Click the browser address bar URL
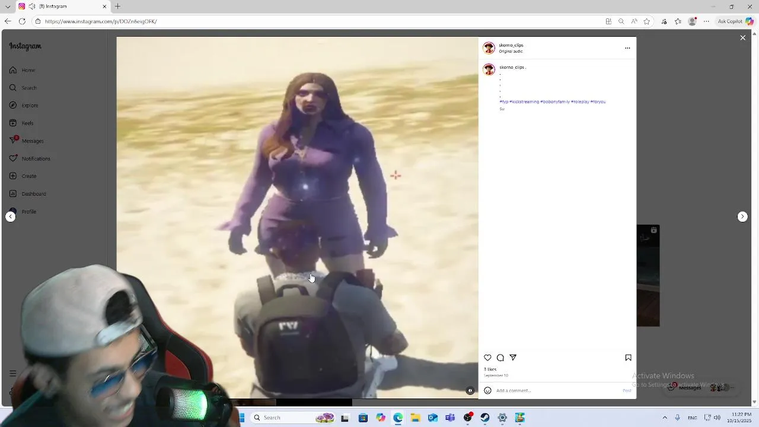Viewport: 759px width, 427px height. click(x=101, y=21)
